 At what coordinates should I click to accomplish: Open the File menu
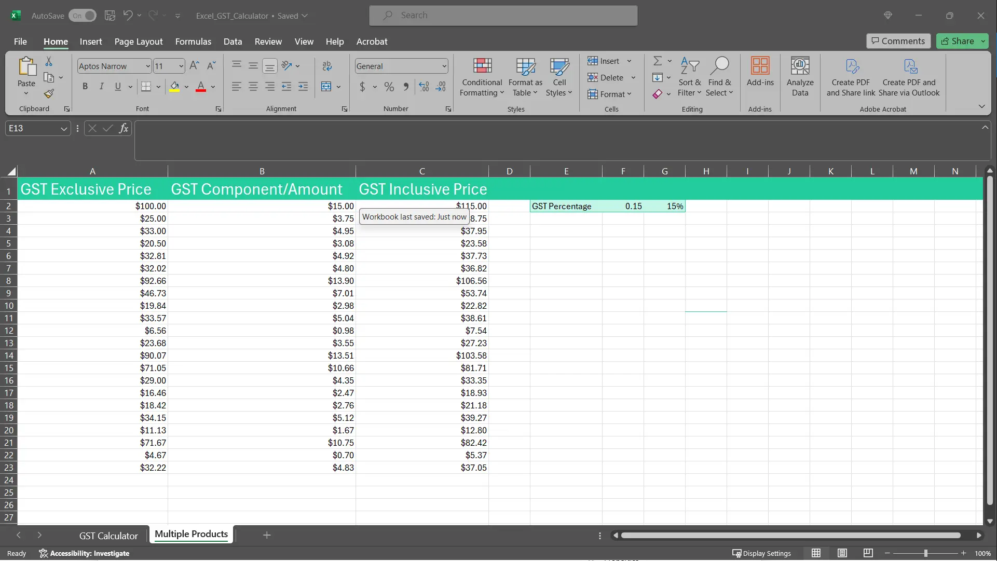point(20,42)
